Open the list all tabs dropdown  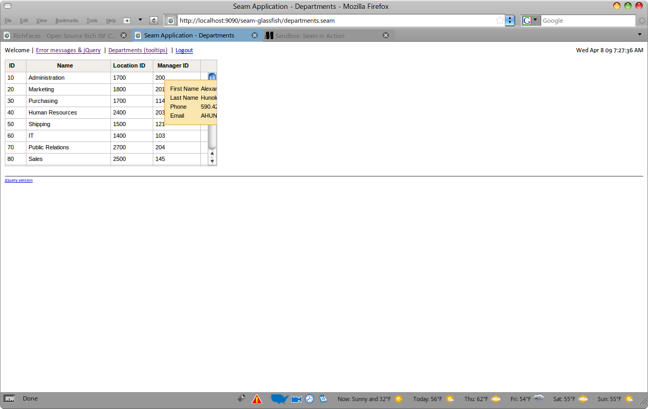click(640, 34)
